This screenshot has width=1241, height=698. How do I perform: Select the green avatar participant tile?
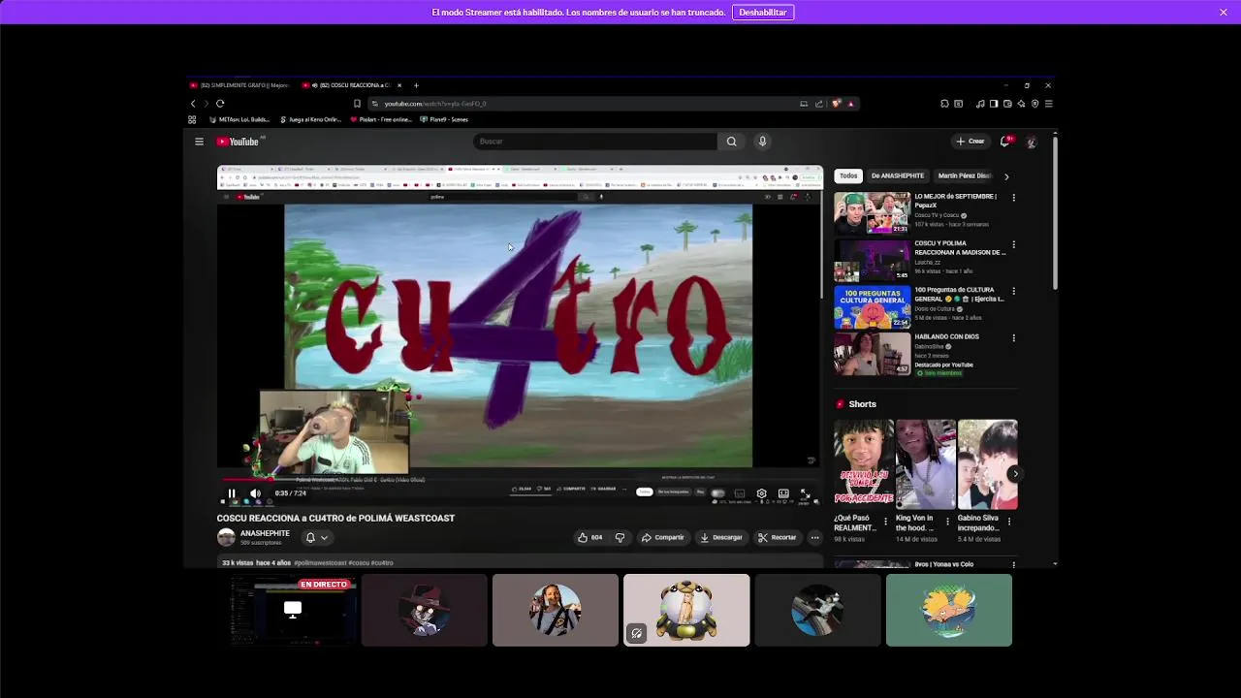(949, 610)
